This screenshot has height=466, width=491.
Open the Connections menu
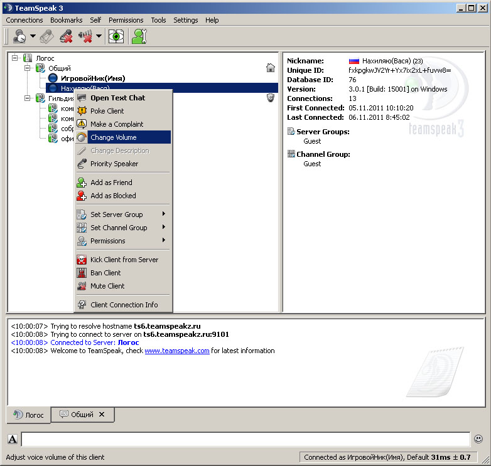tap(24, 20)
